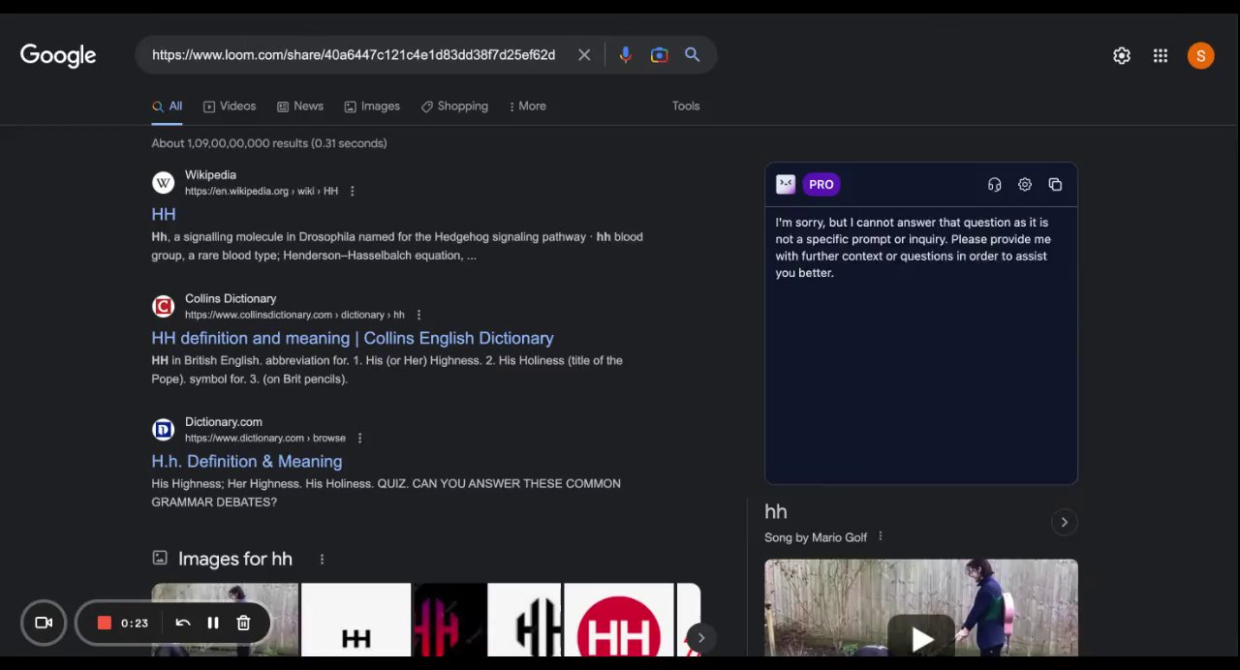Play the hh song video

click(921, 639)
